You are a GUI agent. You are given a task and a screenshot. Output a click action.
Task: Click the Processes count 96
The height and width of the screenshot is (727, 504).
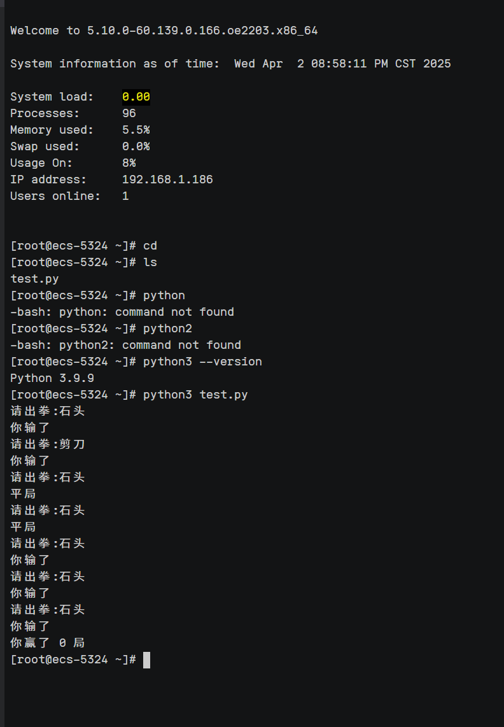click(x=129, y=113)
